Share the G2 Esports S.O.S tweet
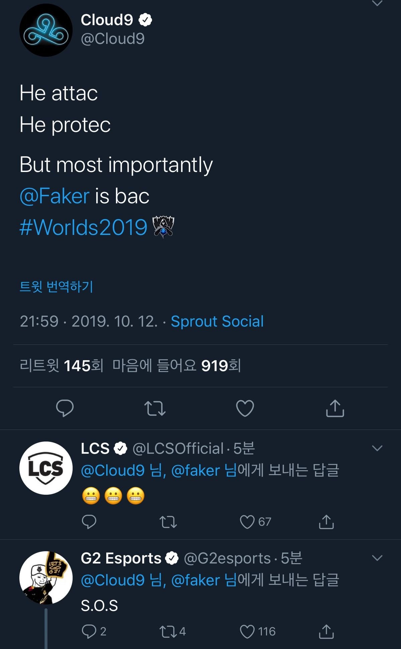This screenshot has height=649, width=401. (326, 631)
